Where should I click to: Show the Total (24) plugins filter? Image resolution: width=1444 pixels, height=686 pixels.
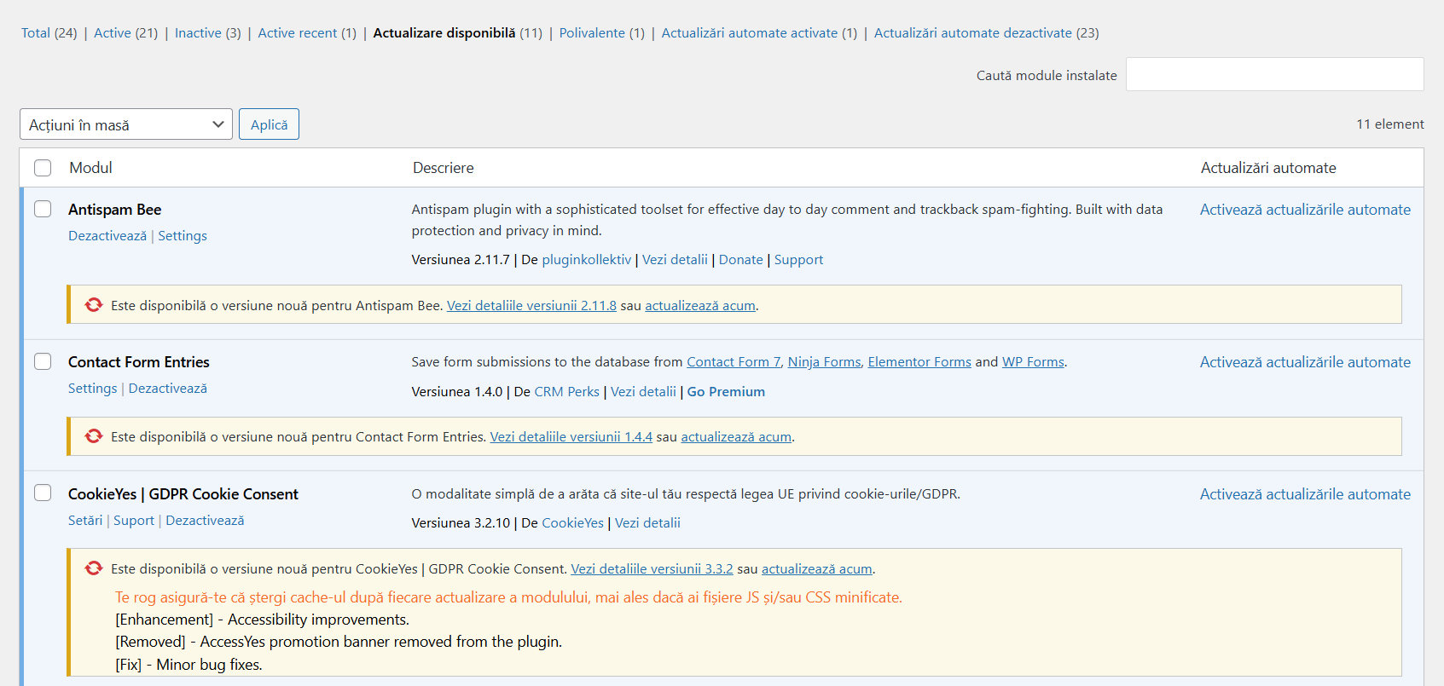coord(49,33)
